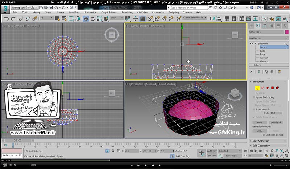Activate the Select and Link tool
The width and height of the screenshot is (290, 169).
click(21, 19)
